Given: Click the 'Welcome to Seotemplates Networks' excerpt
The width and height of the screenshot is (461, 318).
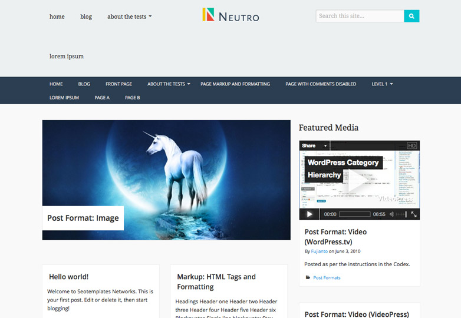Looking at the screenshot, I should click(x=100, y=300).
